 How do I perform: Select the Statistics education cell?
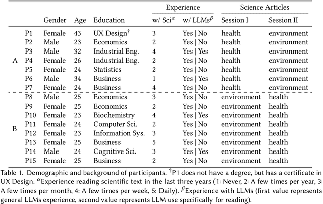pos(107,69)
